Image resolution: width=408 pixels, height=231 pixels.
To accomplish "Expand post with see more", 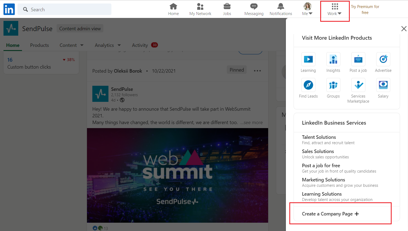I will pyautogui.click(x=252, y=122).
